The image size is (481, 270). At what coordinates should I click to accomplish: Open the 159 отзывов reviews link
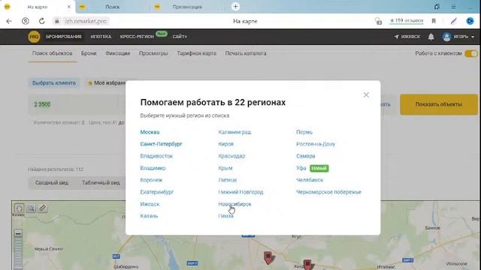pyautogui.click(x=407, y=20)
